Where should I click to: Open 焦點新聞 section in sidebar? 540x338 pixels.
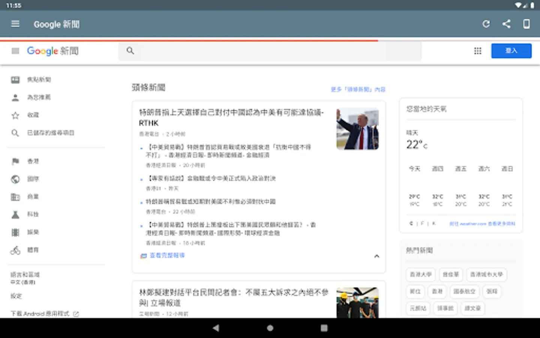[x=39, y=80]
